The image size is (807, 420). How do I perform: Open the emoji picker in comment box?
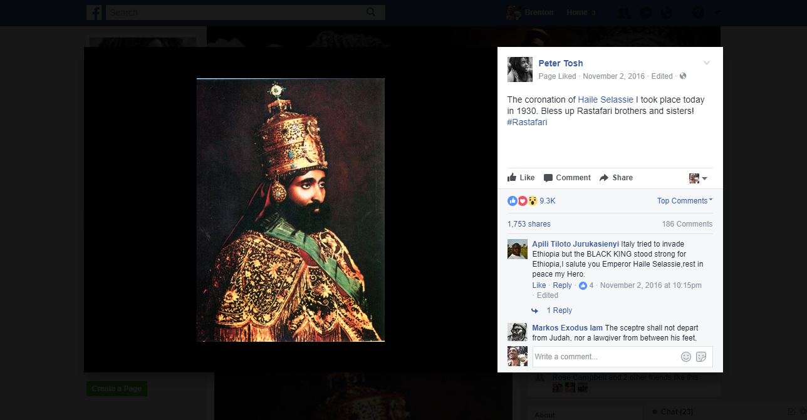pos(686,357)
